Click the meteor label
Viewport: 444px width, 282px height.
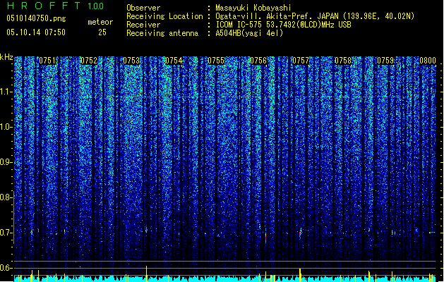(100, 22)
